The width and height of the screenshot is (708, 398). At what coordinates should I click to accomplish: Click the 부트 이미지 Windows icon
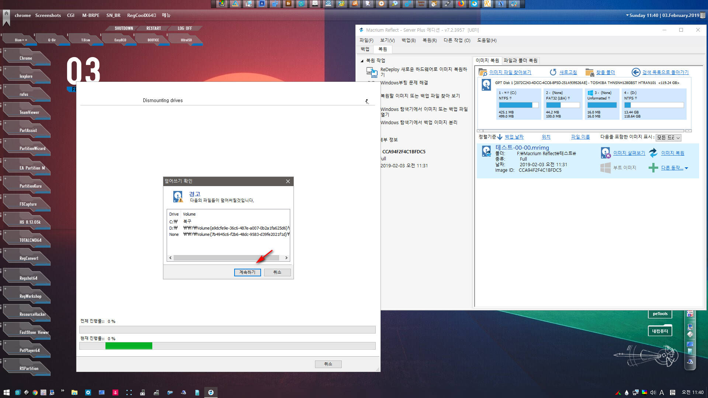(x=605, y=168)
